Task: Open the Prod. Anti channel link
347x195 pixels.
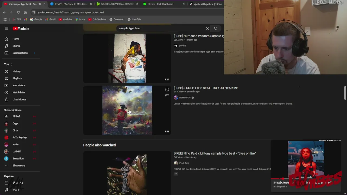Action: (x=184, y=163)
